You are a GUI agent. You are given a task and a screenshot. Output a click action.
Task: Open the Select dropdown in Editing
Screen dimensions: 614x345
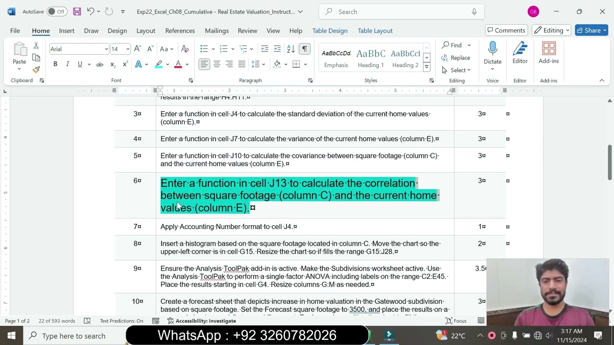point(456,70)
